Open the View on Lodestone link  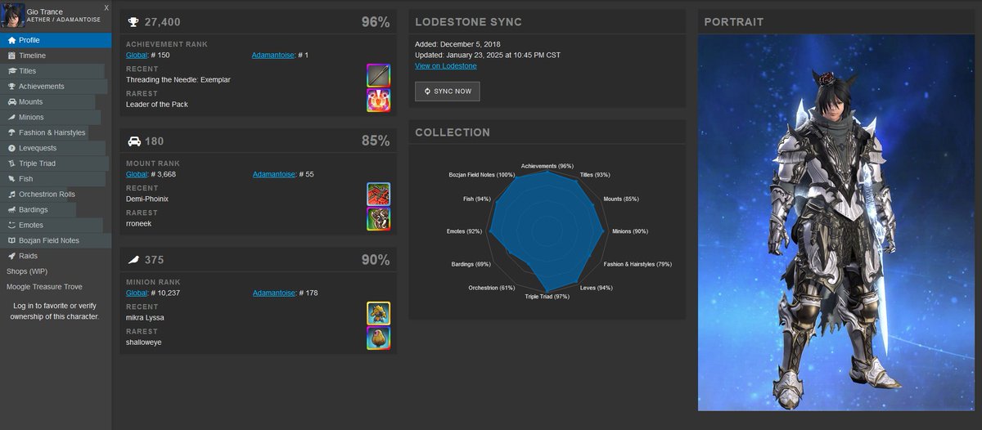tap(446, 65)
